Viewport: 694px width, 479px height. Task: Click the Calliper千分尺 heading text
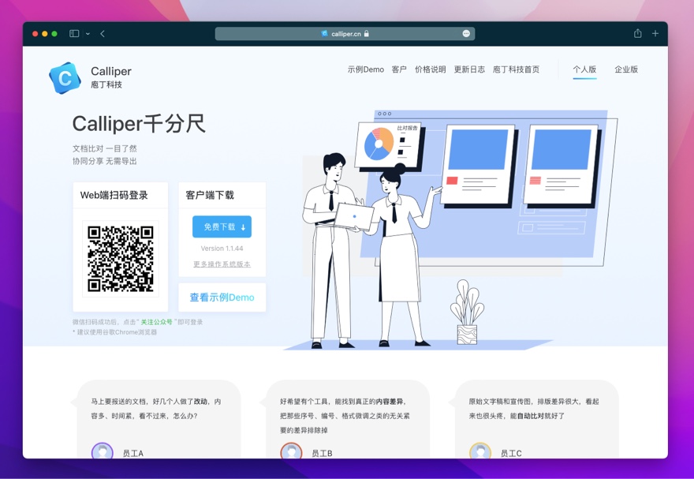pyautogui.click(x=139, y=124)
